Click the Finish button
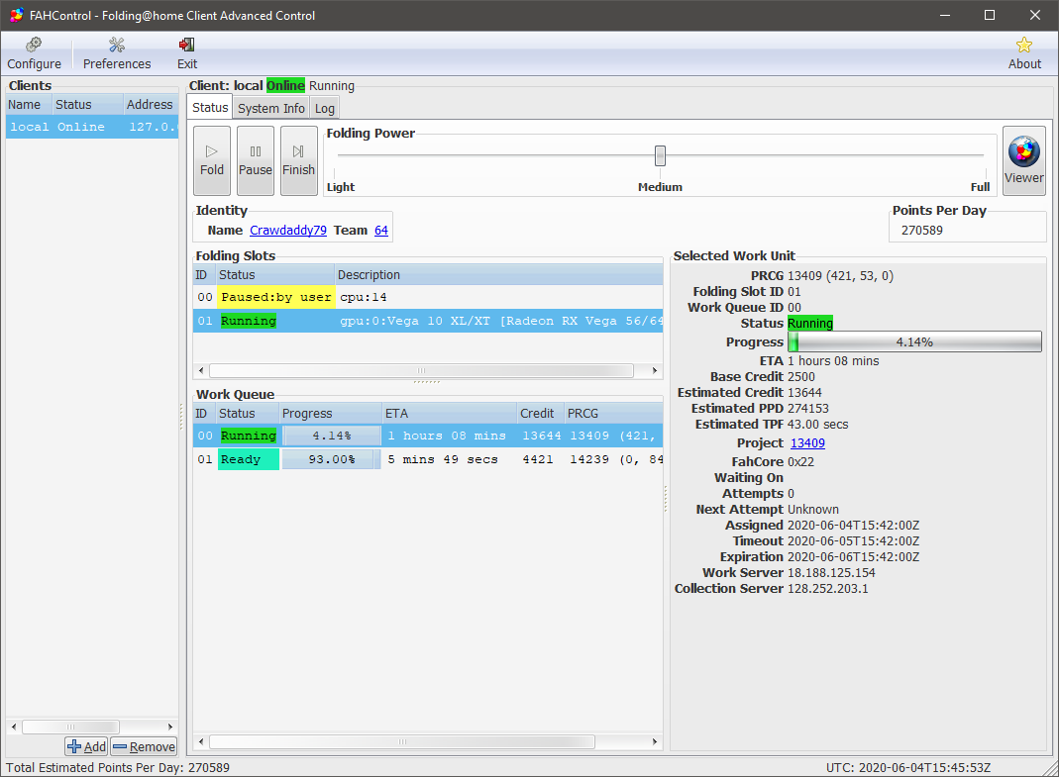 [298, 160]
